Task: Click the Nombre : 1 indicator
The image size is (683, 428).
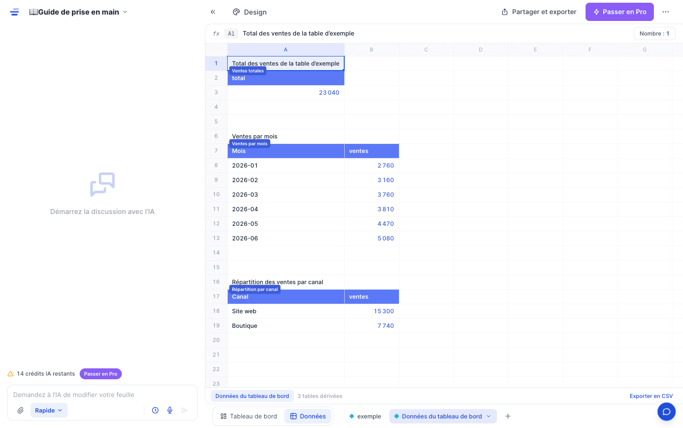Action: 654,33
